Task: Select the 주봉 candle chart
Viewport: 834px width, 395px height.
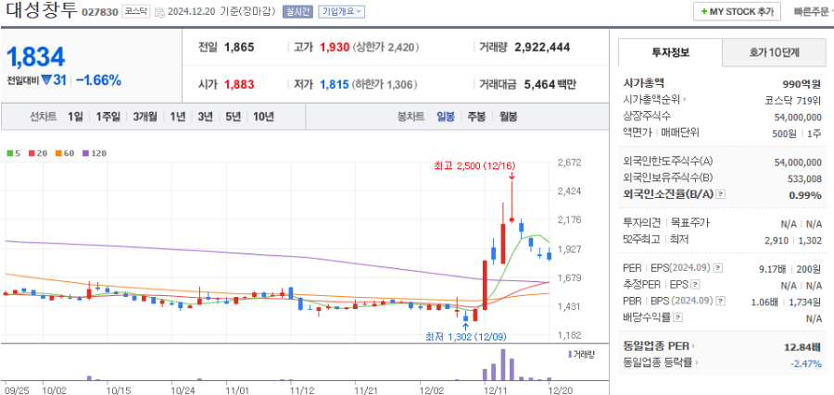Action: click(x=476, y=117)
